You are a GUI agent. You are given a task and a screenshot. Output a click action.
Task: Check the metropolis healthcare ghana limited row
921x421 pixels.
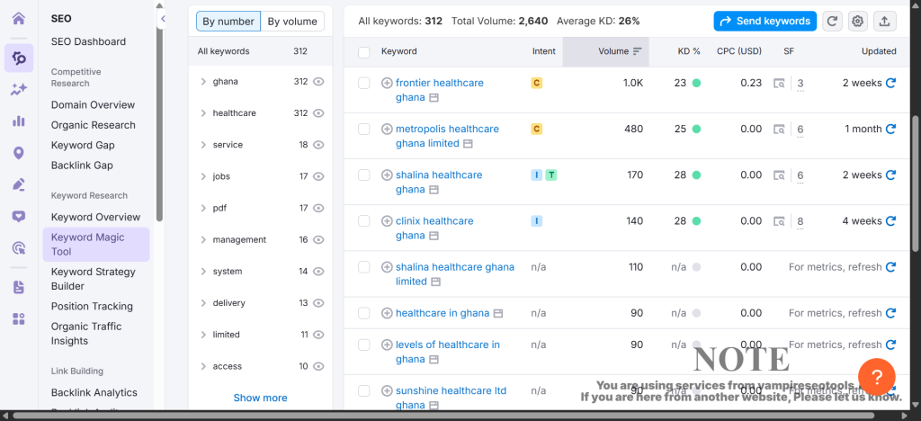364,129
